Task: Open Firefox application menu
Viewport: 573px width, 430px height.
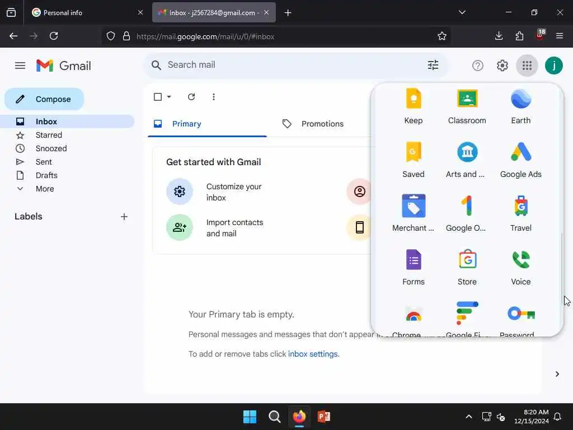Action: click(x=559, y=36)
